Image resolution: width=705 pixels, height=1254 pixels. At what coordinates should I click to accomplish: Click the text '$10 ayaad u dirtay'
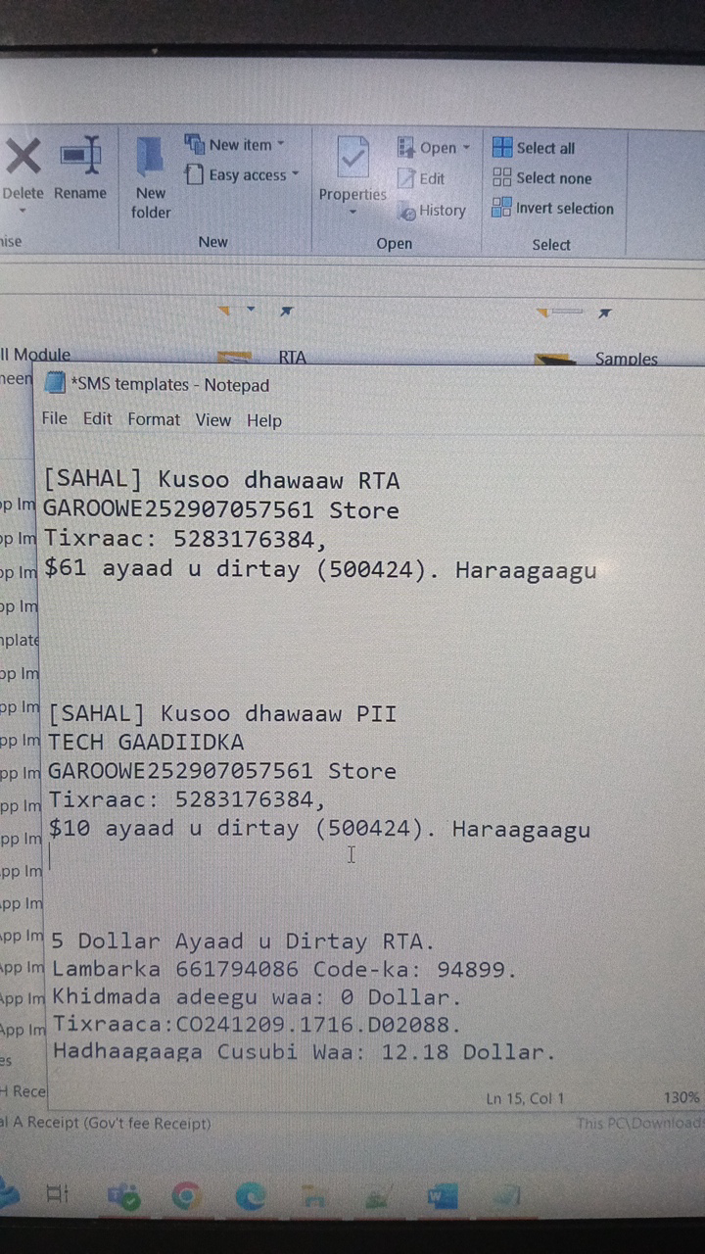point(174,829)
